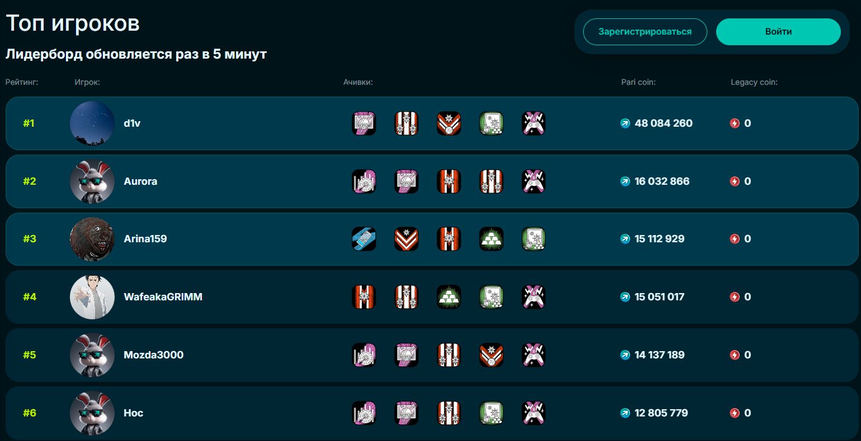The height and width of the screenshot is (441, 861).
Task: Click the Legacy coin column header
Action: [x=754, y=82]
